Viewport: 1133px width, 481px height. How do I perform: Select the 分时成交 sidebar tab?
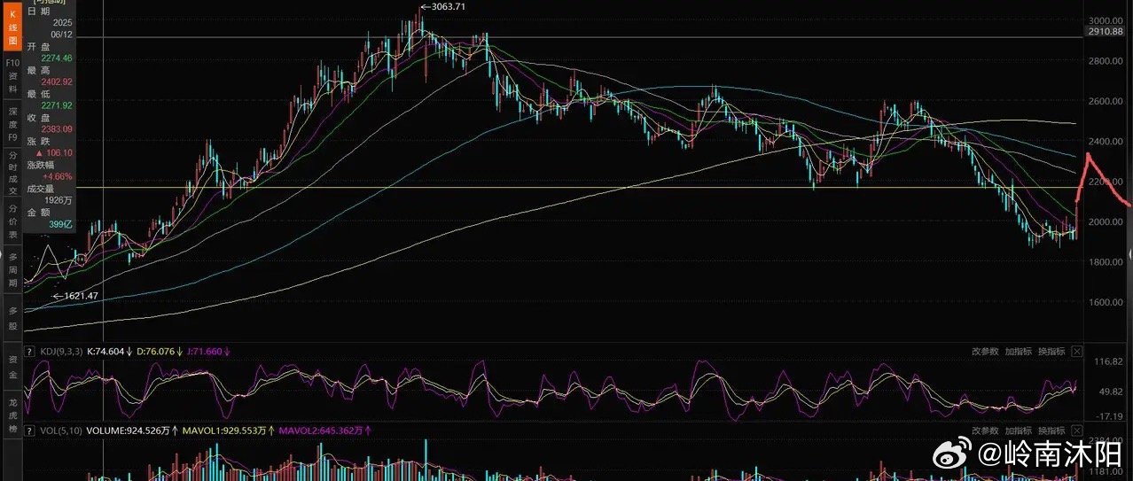pyautogui.click(x=12, y=172)
